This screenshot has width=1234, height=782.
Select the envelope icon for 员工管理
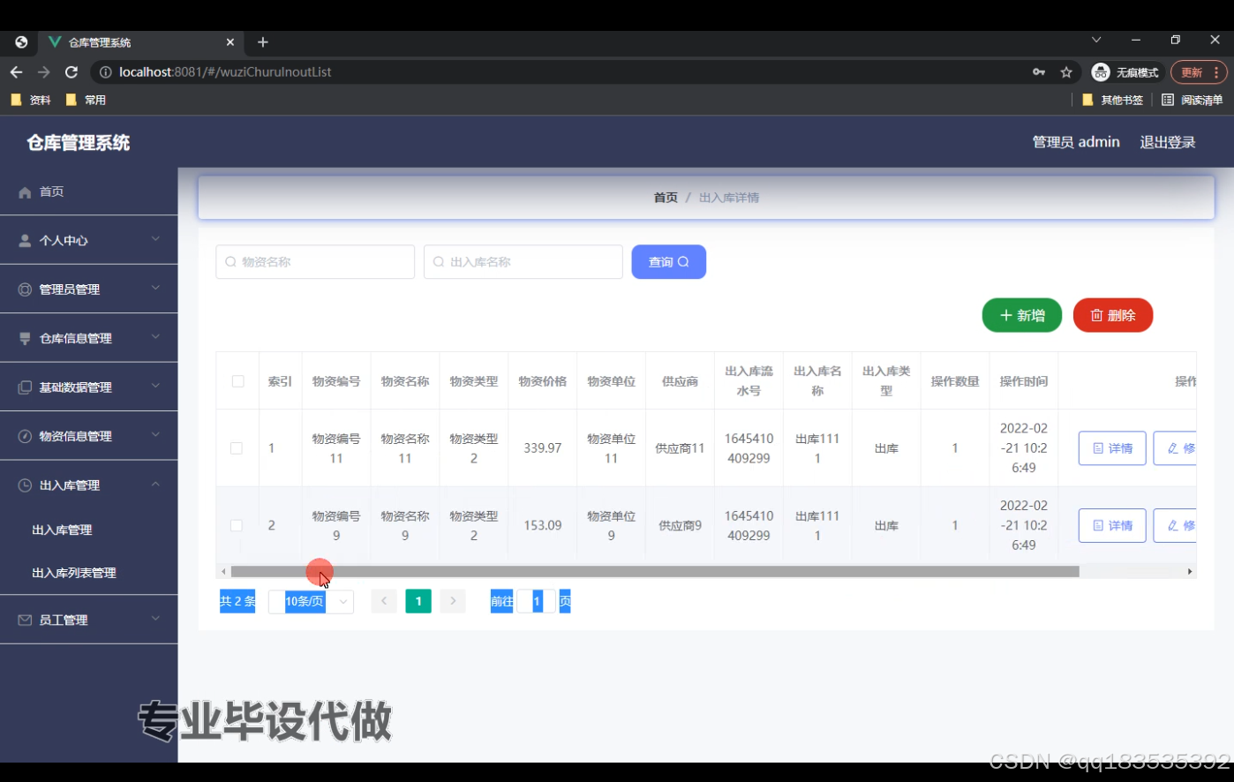coord(25,619)
